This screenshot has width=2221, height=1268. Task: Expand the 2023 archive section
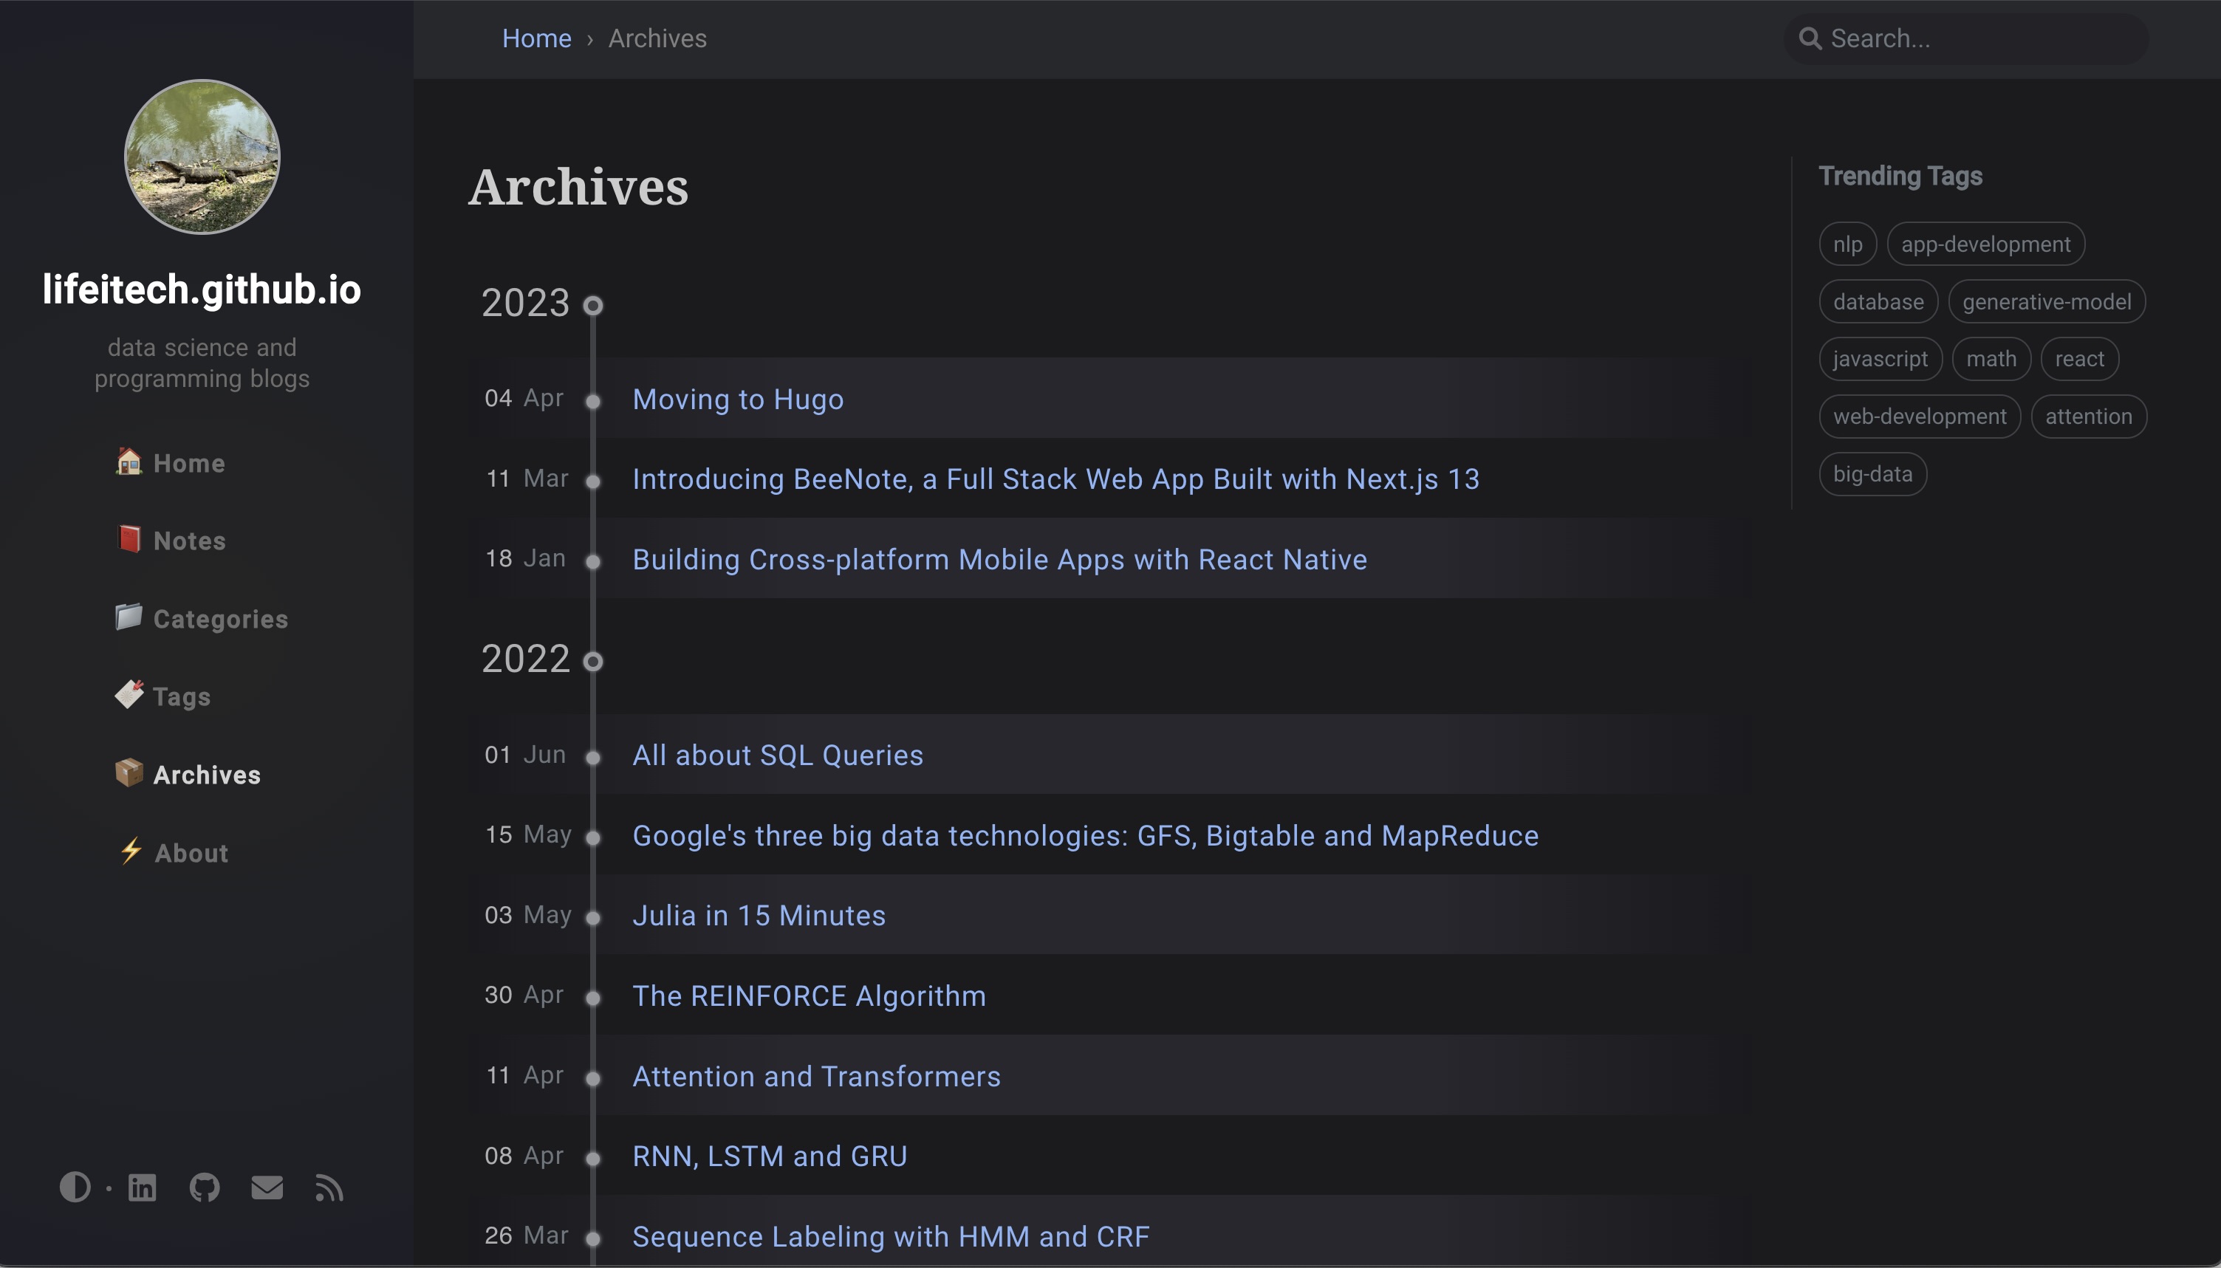coord(524,302)
